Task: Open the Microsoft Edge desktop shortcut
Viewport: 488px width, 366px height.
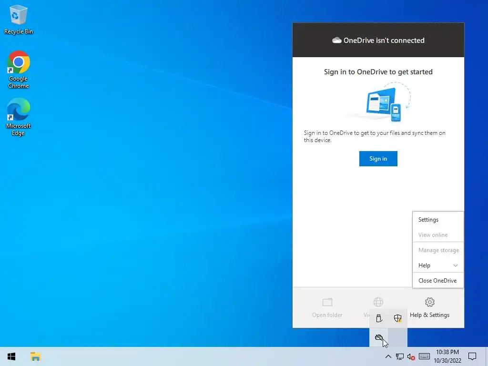Action: click(19, 117)
